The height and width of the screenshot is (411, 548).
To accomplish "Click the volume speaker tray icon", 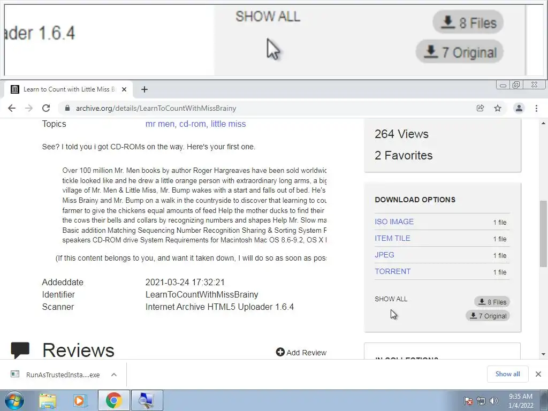I will click(494, 401).
